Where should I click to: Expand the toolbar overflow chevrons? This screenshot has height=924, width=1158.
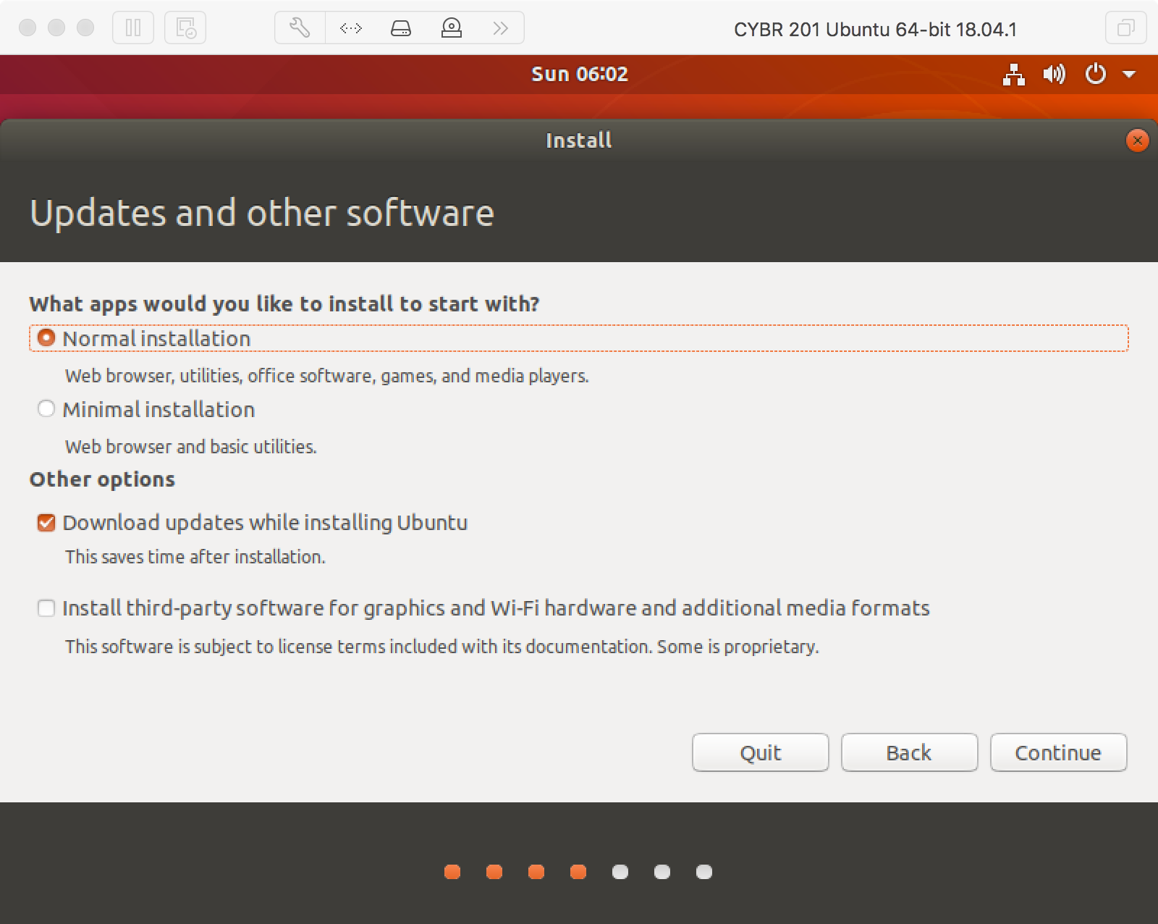pyautogui.click(x=500, y=28)
